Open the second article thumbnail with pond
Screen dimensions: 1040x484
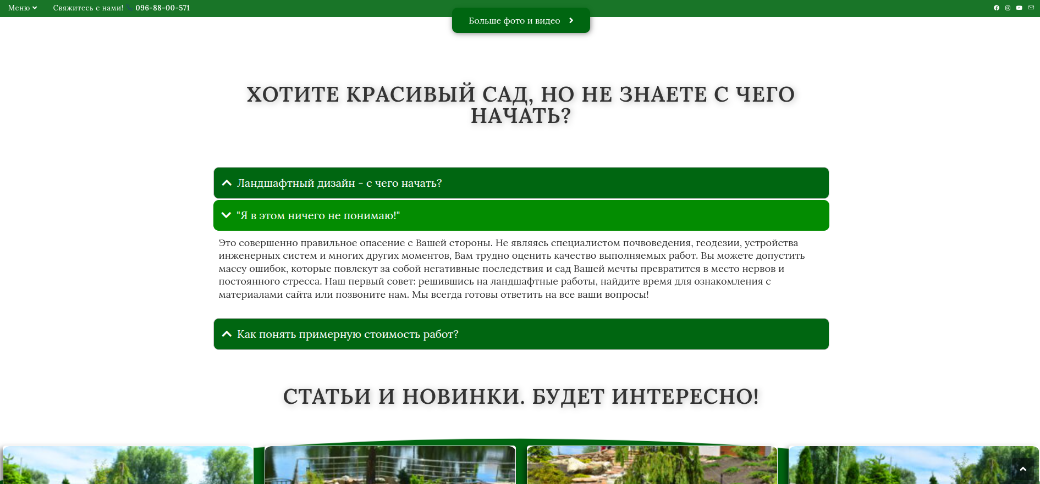point(390,465)
